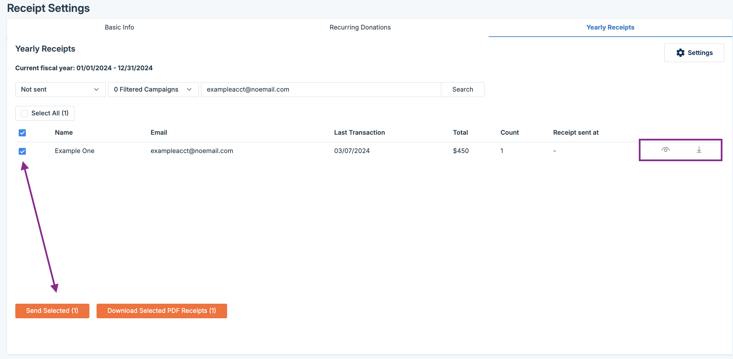Click the Receipt sent at column header
Screen dimensions: 733x359
[576, 133]
